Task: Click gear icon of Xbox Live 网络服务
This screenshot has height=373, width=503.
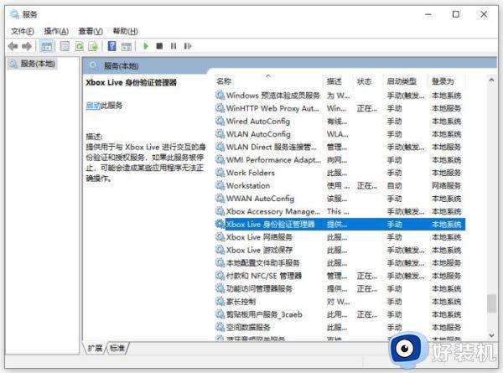Action: coord(220,237)
